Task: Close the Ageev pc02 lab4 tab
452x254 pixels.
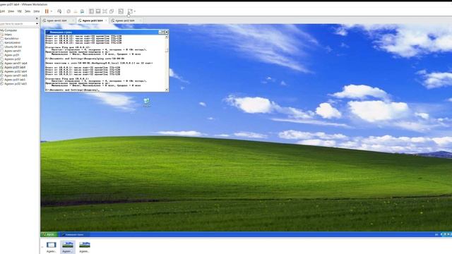Action: point(140,20)
